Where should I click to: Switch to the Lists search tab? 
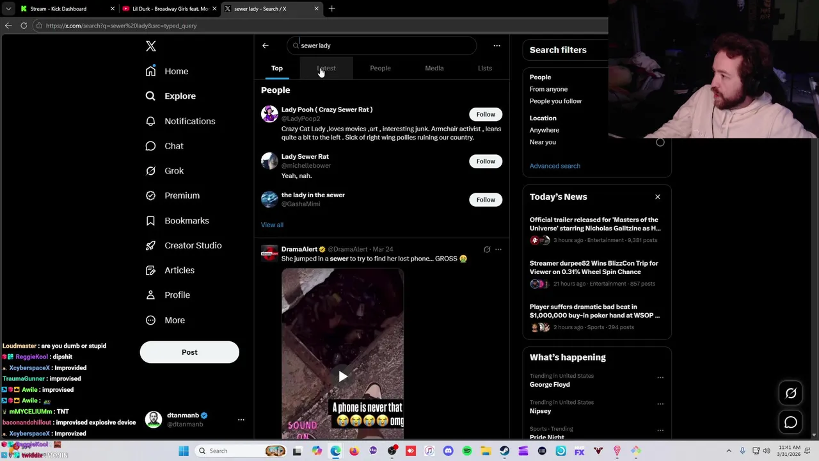pyautogui.click(x=485, y=68)
